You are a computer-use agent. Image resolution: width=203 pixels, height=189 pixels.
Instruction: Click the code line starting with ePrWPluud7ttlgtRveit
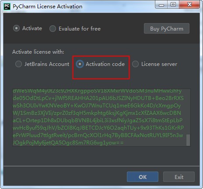98,135
